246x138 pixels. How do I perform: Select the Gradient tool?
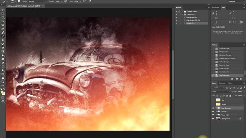tap(3, 51)
